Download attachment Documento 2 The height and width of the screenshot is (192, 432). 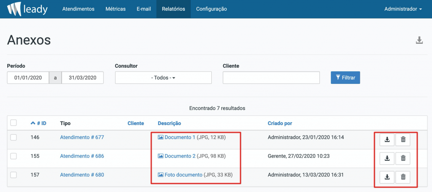387,158
